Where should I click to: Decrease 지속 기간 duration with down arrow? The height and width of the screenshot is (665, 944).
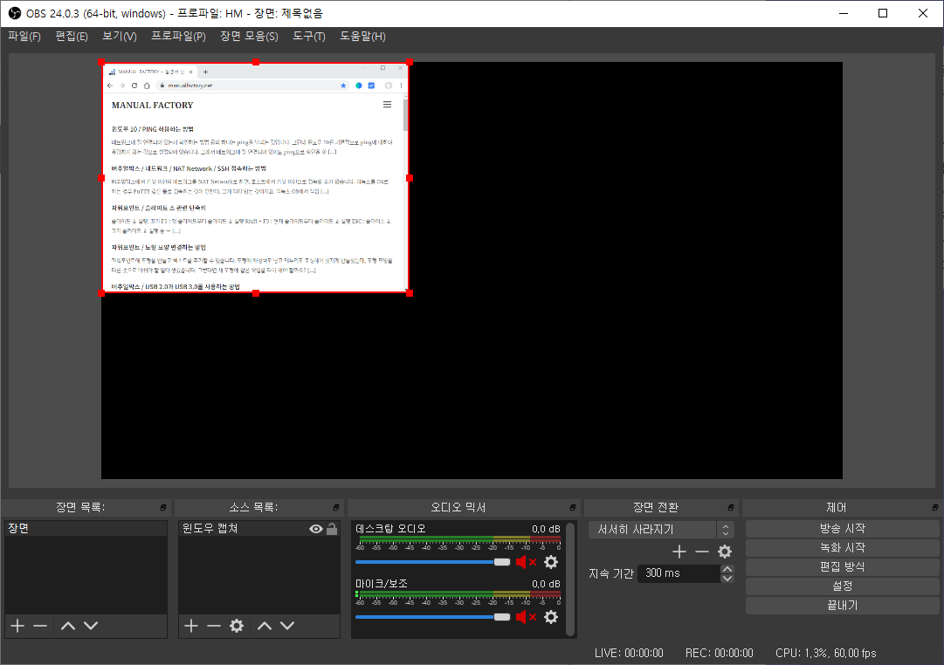tap(727, 579)
